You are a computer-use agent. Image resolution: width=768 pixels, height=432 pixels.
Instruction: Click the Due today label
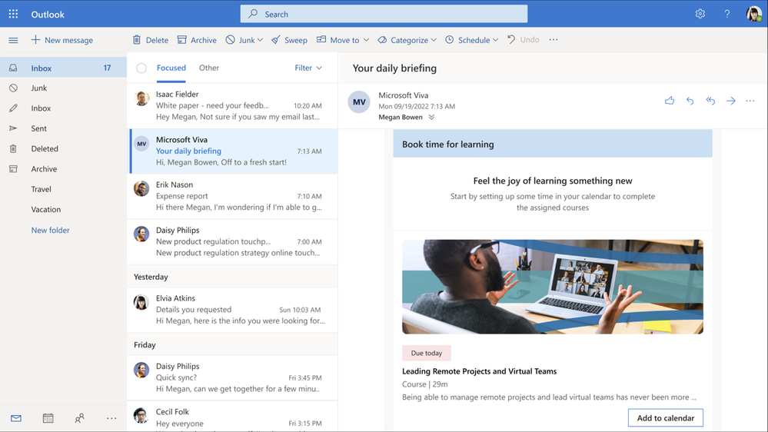[x=427, y=353]
